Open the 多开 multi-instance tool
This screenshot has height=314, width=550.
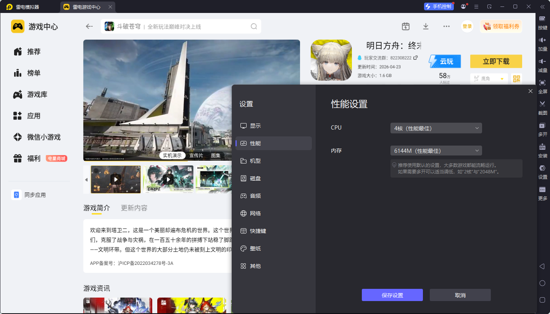point(542,130)
